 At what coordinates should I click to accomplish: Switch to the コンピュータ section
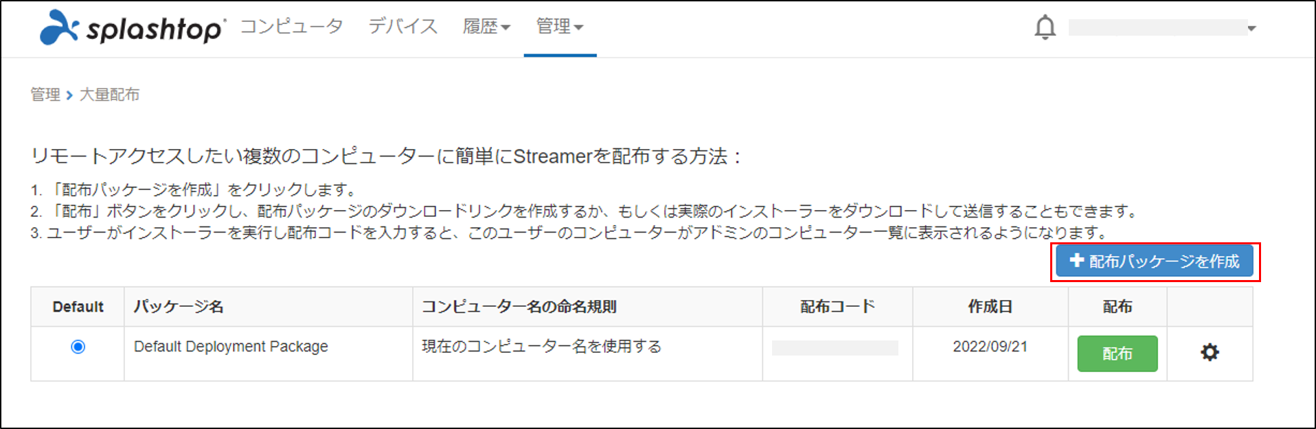[293, 26]
